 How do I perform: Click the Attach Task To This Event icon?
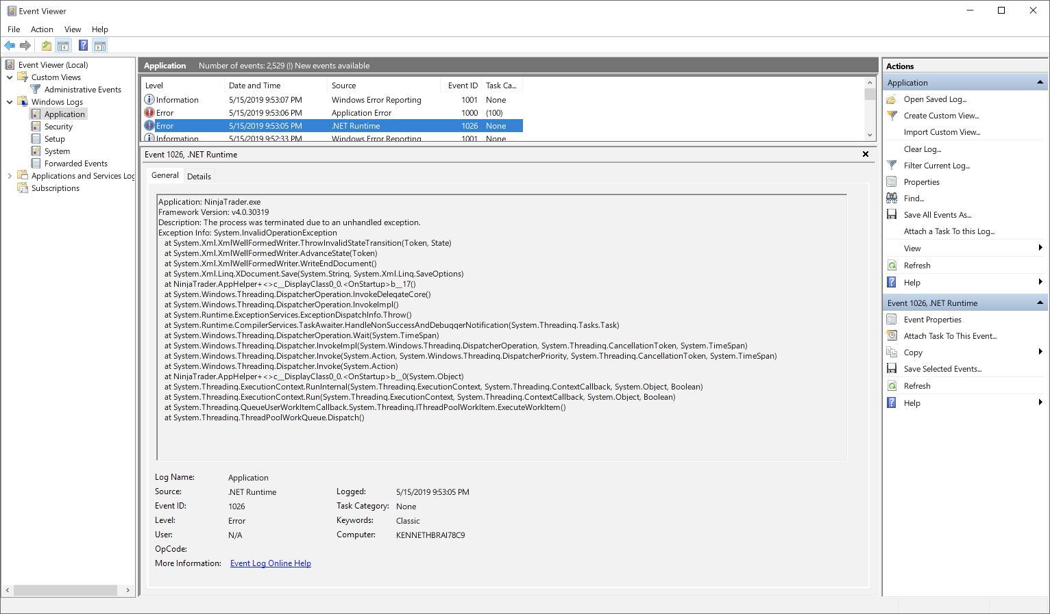(x=892, y=336)
